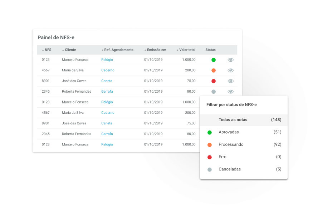This screenshot has height=205, width=313.
Task: Click the red status dot in the table
Action: pos(214,81)
